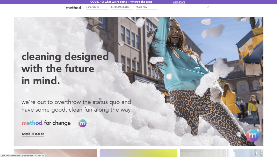This screenshot has width=277, height=157.
Task: Open the pink promo tile thumbnail
Action: point(55,153)
